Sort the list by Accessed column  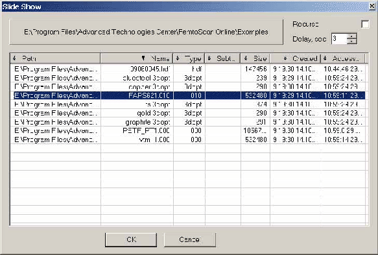(342, 58)
